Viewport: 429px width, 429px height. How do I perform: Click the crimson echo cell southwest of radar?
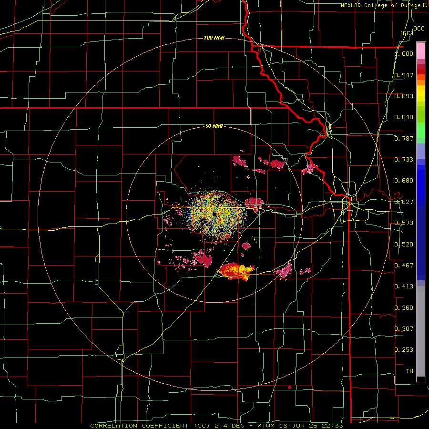(204, 258)
